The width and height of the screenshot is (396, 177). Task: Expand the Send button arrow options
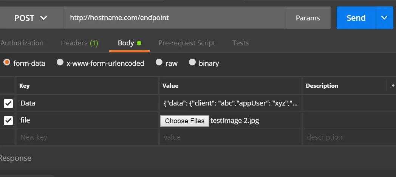click(385, 18)
